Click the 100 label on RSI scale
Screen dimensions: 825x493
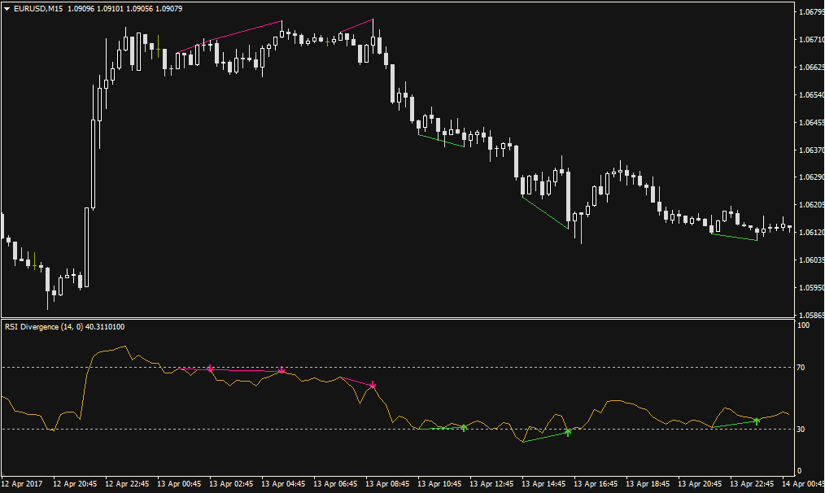click(803, 325)
